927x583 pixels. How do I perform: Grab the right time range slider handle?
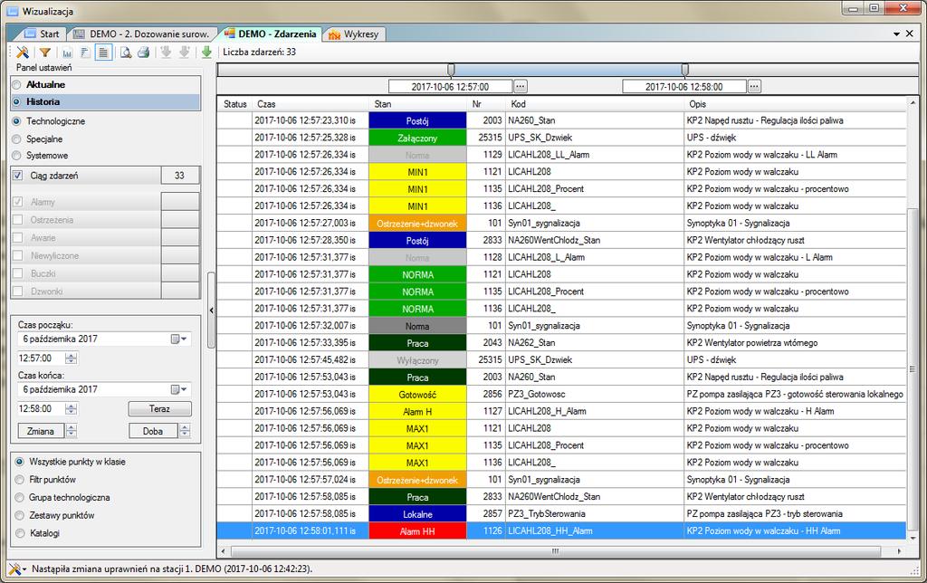click(x=685, y=71)
